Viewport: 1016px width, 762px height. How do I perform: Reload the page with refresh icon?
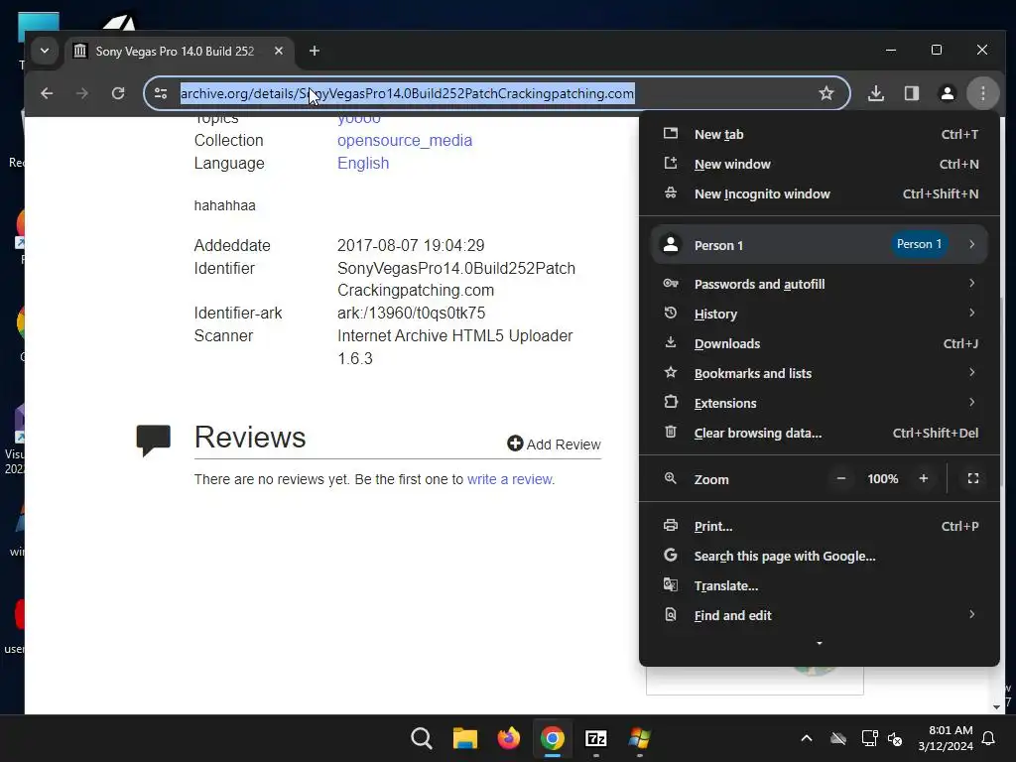(x=118, y=93)
